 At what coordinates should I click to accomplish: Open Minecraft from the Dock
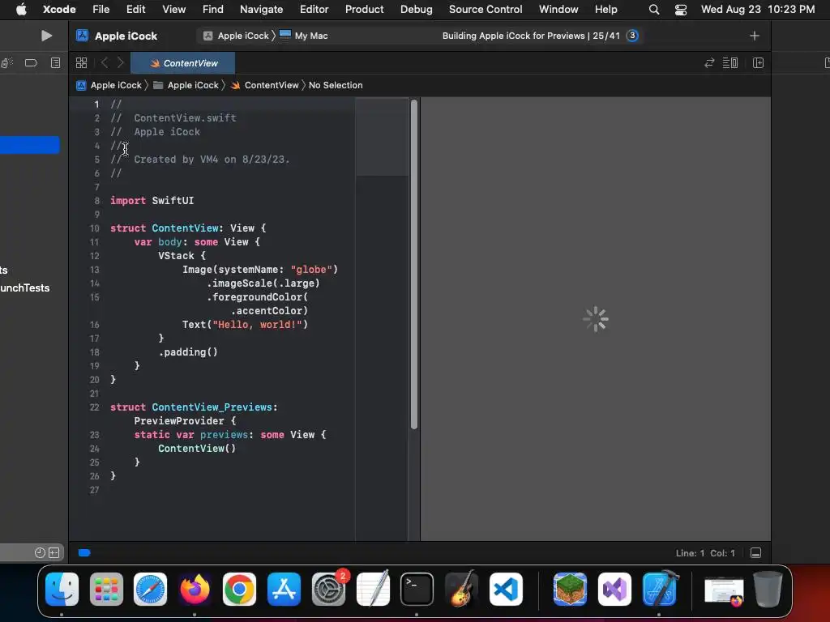click(x=570, y=590)
